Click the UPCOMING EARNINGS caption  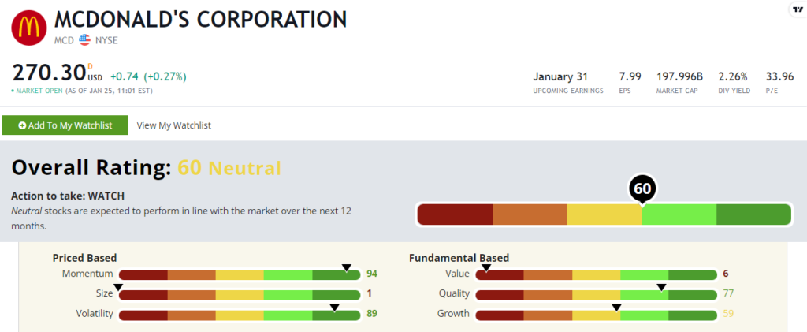(567, 91)
